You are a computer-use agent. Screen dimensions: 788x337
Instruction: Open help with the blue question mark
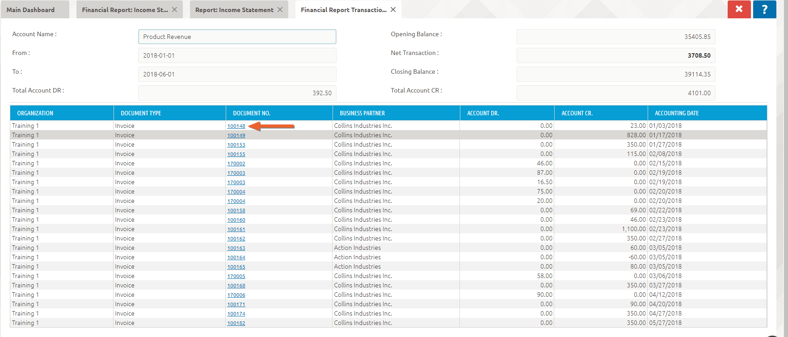764,9
